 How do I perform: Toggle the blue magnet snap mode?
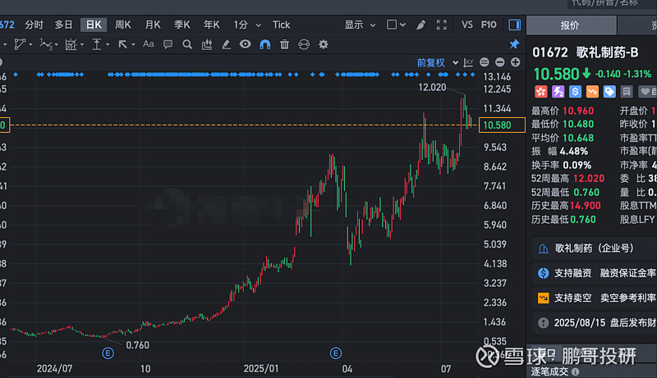tap(264, 44)
